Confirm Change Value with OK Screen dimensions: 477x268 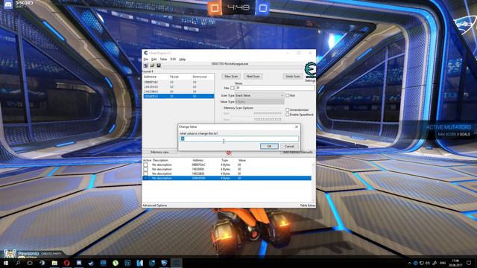pos(269,146)
